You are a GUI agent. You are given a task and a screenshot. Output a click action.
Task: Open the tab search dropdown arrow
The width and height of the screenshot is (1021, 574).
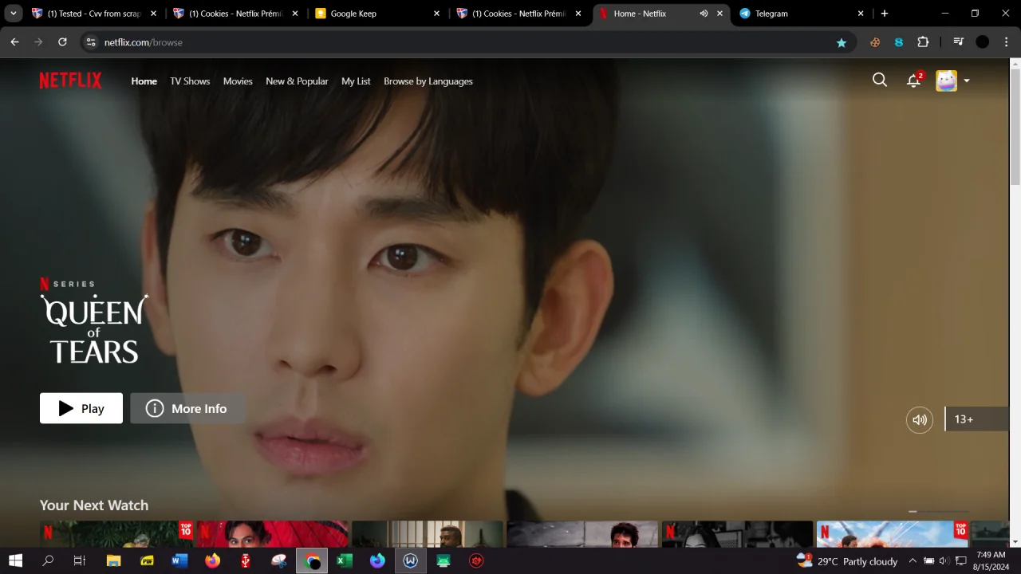[x=13, y=14]
